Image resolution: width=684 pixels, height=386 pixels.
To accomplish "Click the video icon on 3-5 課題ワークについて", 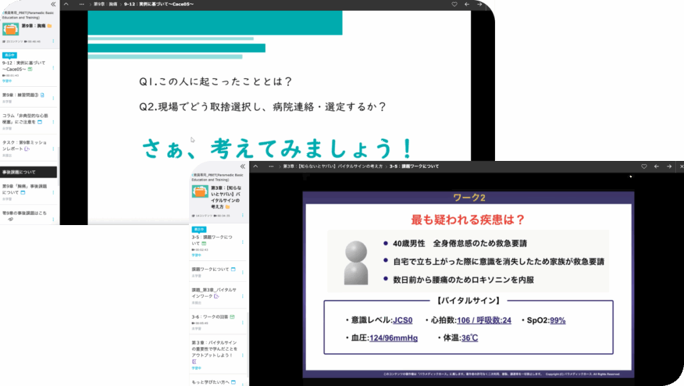I will (204, 242).
